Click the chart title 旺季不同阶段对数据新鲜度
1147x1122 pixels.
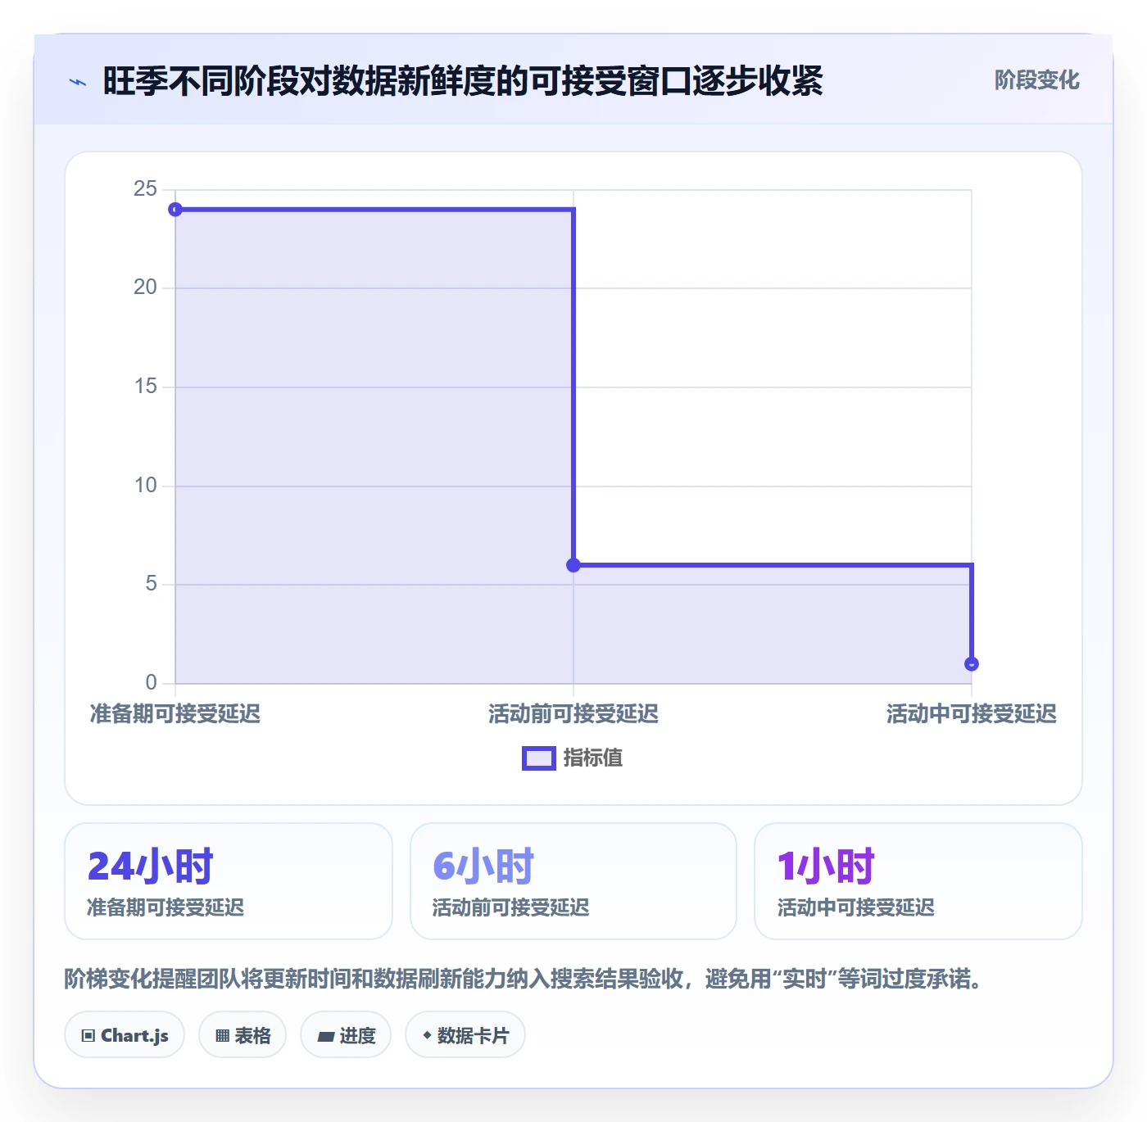pos(463,81)
